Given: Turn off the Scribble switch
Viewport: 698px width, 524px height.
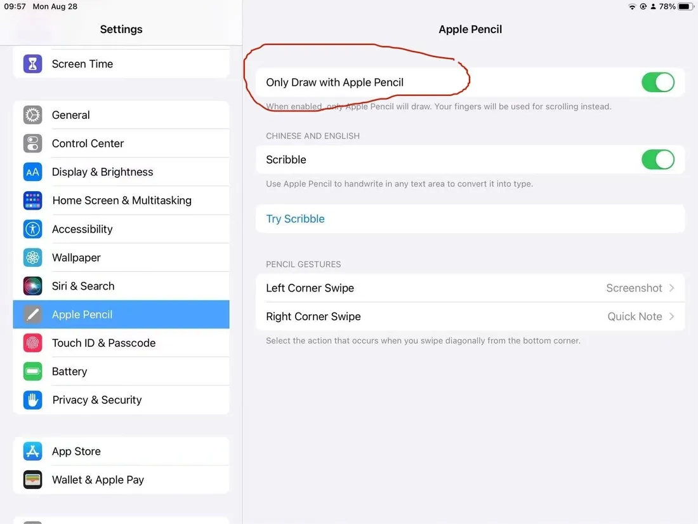Looking at the screenshot, I should pyautogui.click(x=658, y=159).
